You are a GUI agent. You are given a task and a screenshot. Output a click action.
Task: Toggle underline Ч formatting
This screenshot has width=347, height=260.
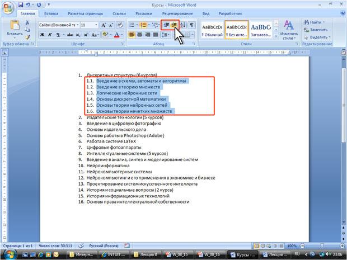coord(58,35)
